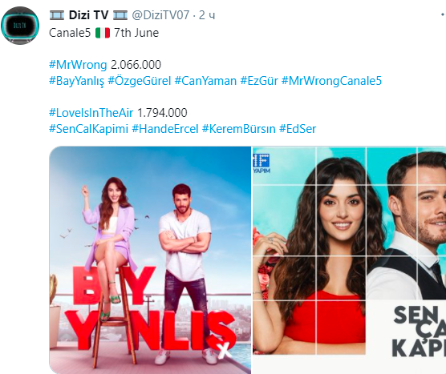Open the tweet's more options menu
This screenshot has height=374, width=446.
(444, 14)
